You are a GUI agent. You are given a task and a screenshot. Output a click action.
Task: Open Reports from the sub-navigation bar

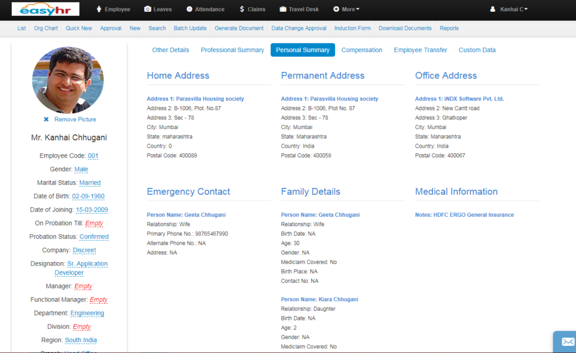click(449, 28)
